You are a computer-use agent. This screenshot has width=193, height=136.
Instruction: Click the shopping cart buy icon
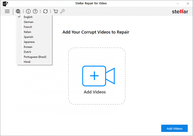(56, 11)
